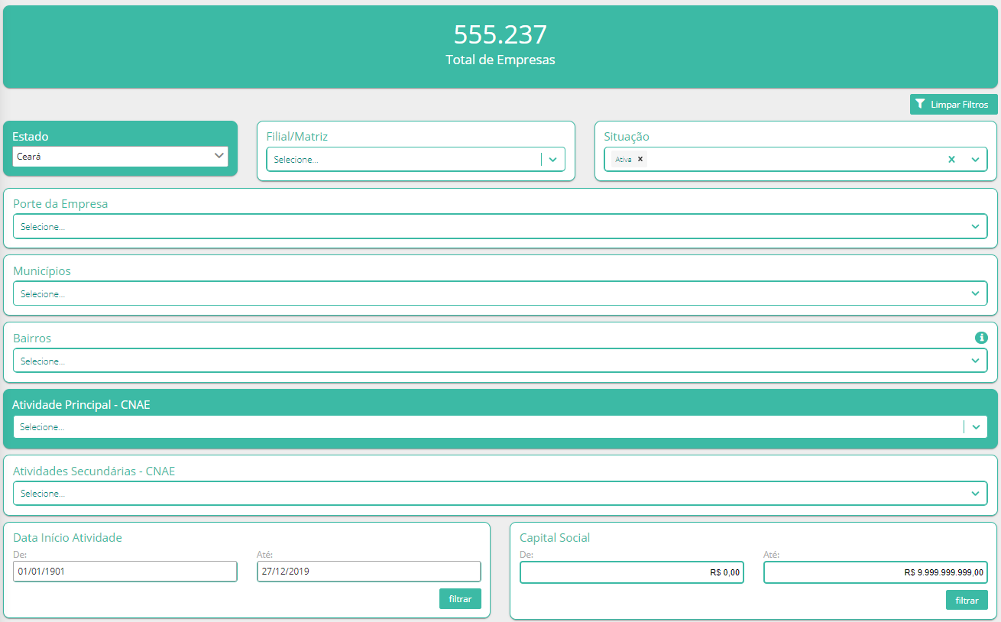This screenshot has height=622, width=1001.
Task: Remove the Ativa tag from Situação
Action: click(640, 159)
